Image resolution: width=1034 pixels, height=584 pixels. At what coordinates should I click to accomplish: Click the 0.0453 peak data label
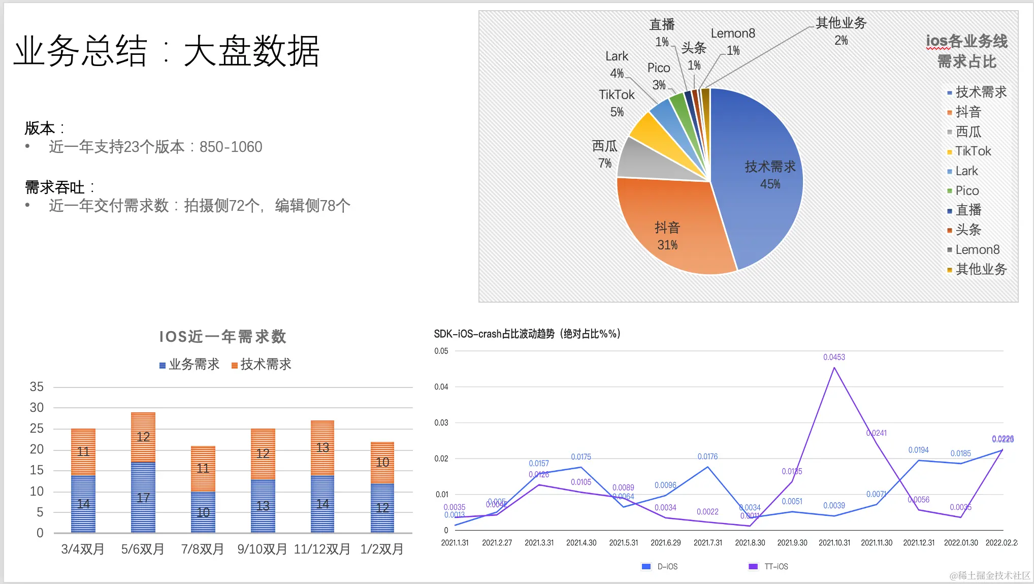pyautogui.click(x=834, y=358)
